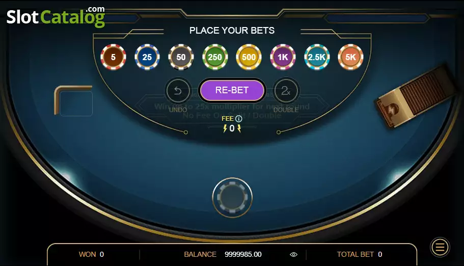
Task: Select the brown 5 chip
Action: [114, 57]
